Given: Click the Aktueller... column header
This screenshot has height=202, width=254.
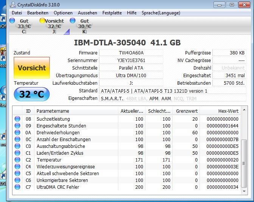Looking at the screenshot, I should coord(132,111).
